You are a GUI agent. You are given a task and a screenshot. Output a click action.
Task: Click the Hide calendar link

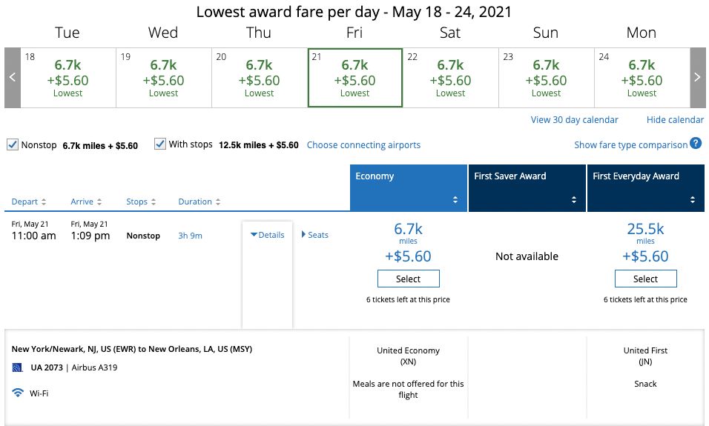click(x=675, y=120)
